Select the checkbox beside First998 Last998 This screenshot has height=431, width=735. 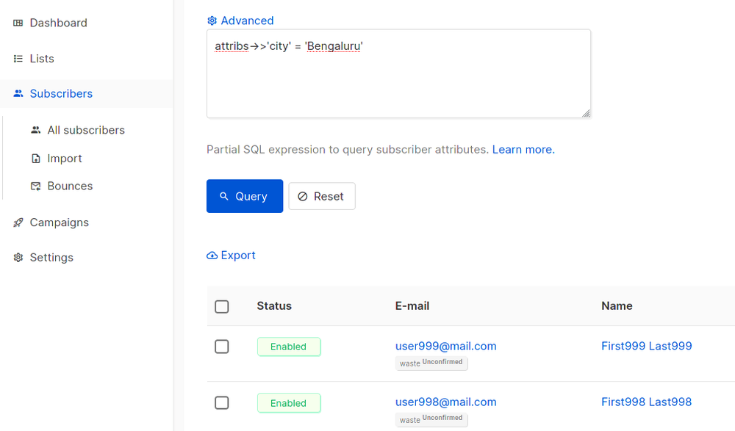coord(221,402)
